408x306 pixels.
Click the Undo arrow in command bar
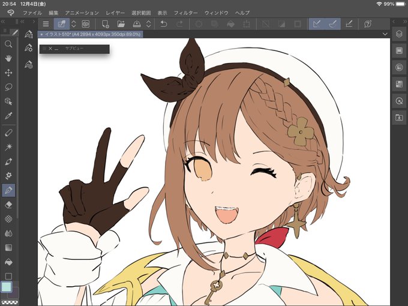[x=164, y=24]
